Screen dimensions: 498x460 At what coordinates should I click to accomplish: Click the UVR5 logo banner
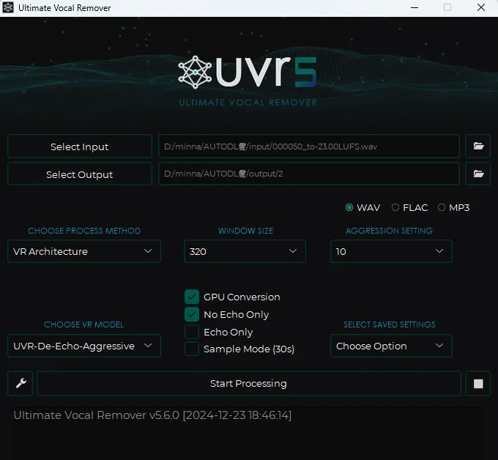click(x=248, y=81)
